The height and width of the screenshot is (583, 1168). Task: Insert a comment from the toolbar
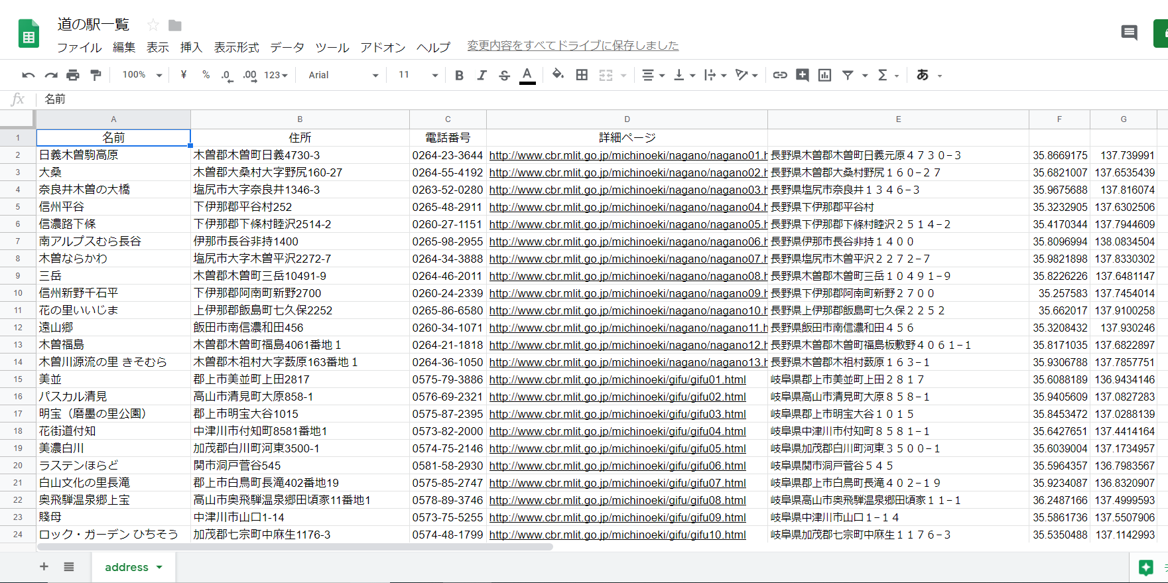point(803,75)
